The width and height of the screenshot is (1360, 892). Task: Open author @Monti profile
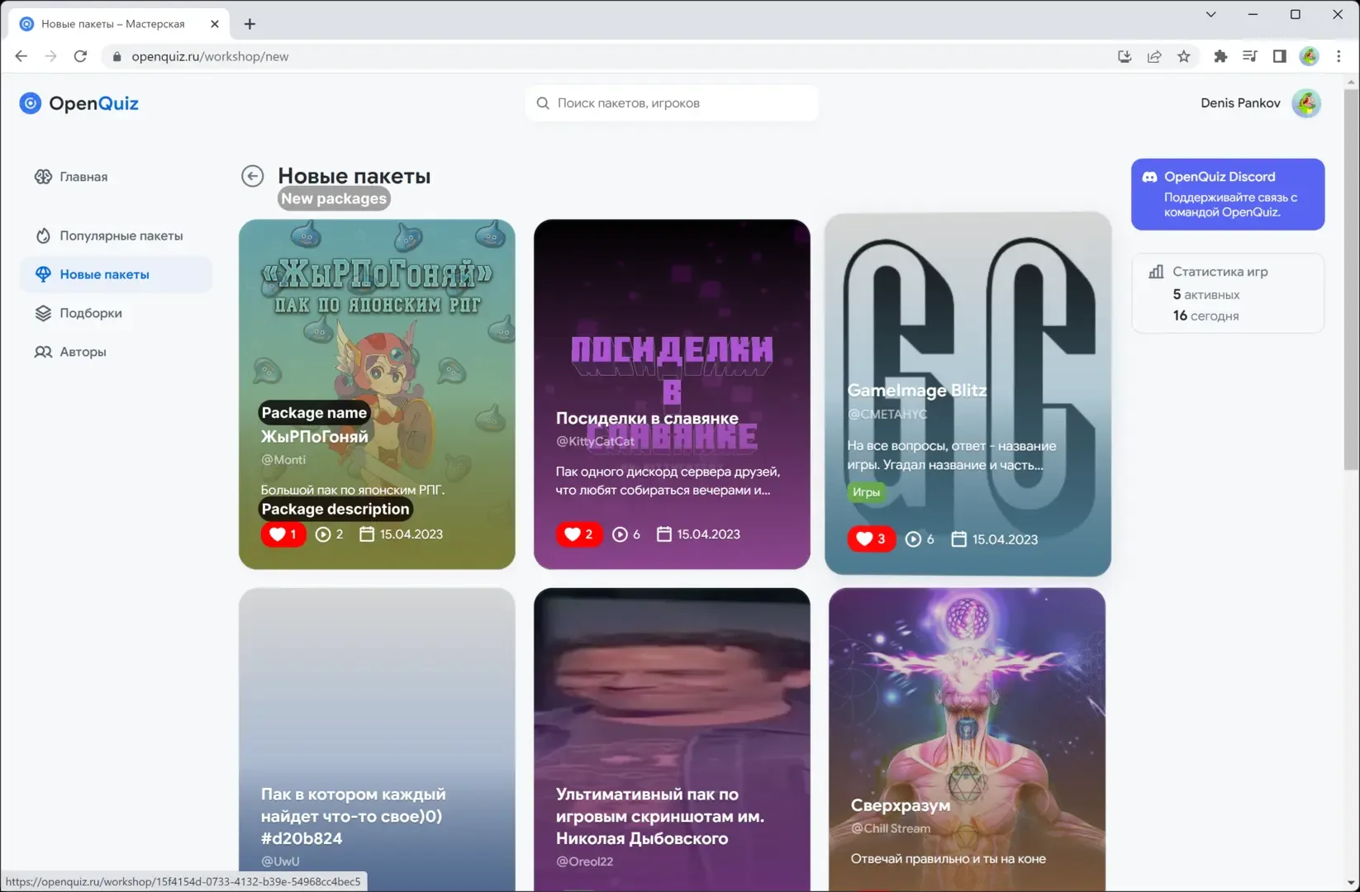283,460
